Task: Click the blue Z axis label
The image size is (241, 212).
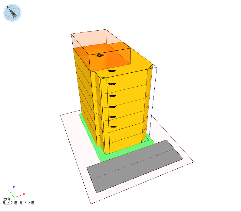Action: coord(14,188)
